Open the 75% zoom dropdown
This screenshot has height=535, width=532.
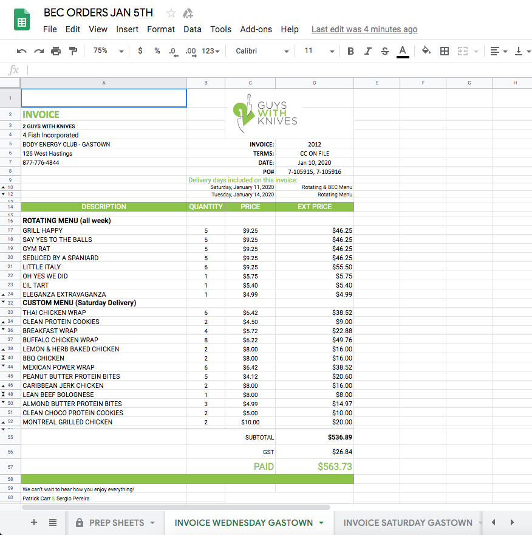click(108, 51)
